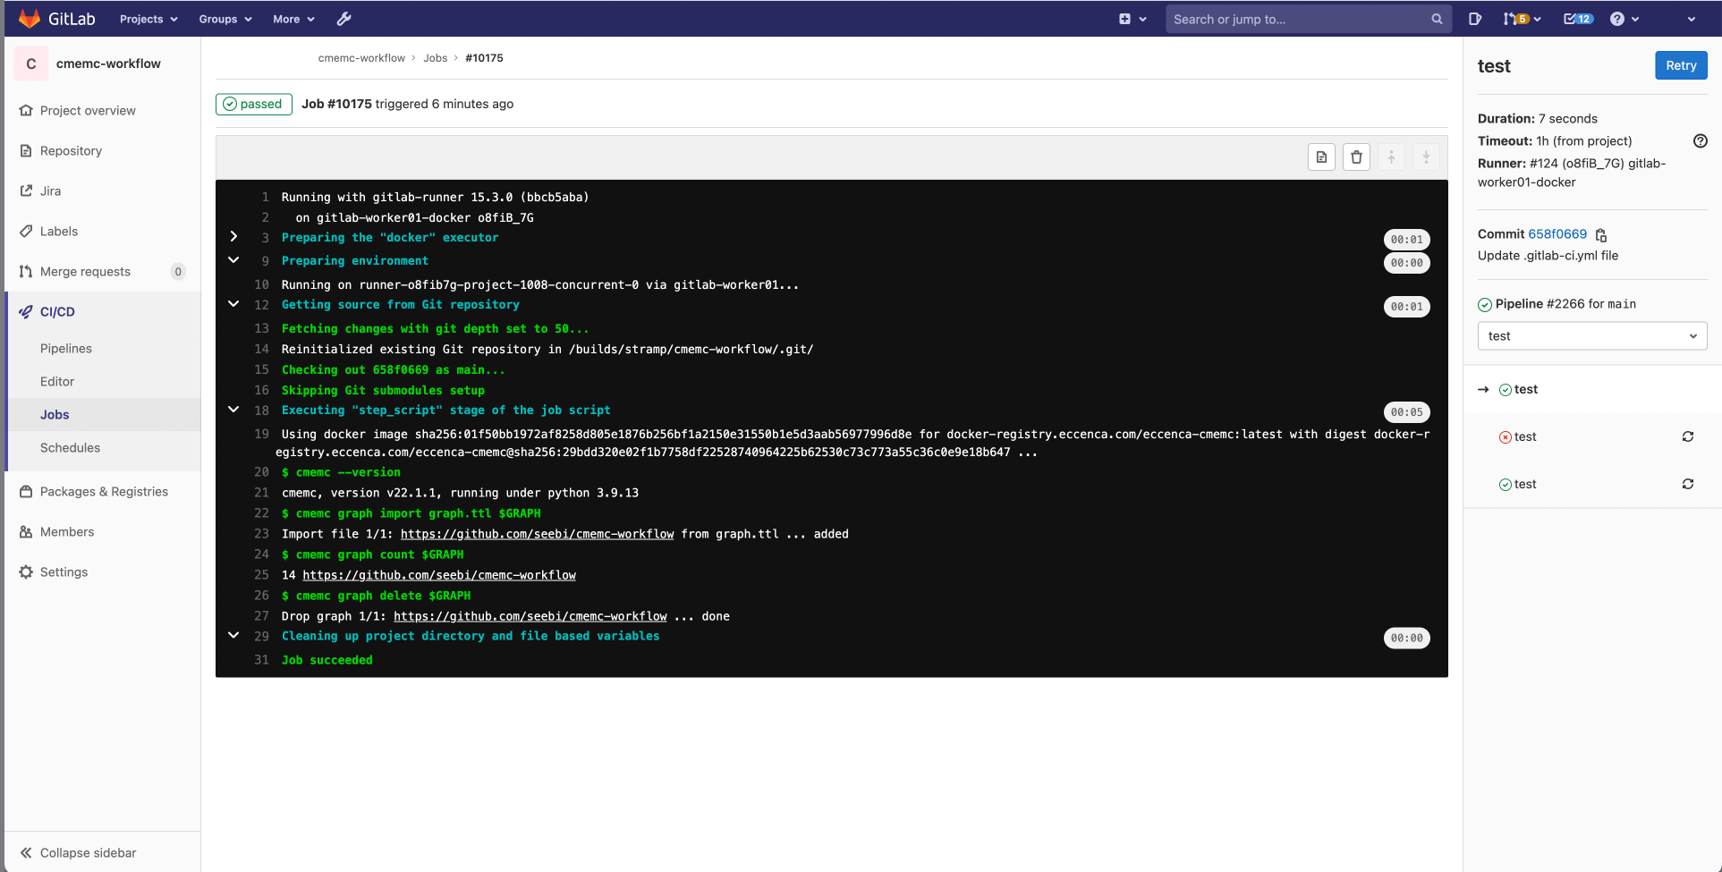This screenshot has height=872, width=1722.
Task: Show the complete raw job log
Action: click(x=1321, y=157)
